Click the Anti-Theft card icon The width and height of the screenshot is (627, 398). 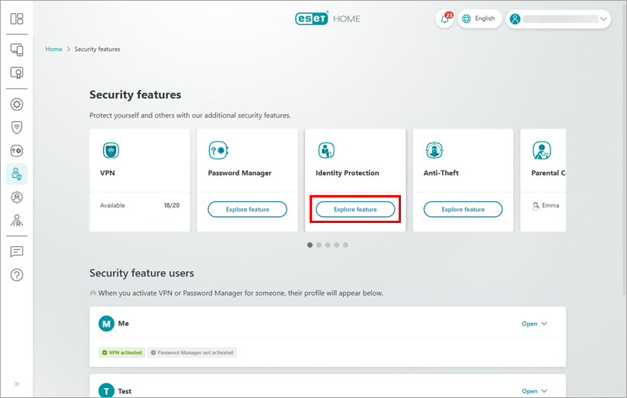(434, 150)
